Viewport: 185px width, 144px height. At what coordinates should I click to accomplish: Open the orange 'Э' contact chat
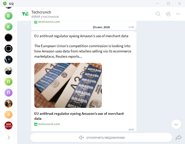[9, 115]
